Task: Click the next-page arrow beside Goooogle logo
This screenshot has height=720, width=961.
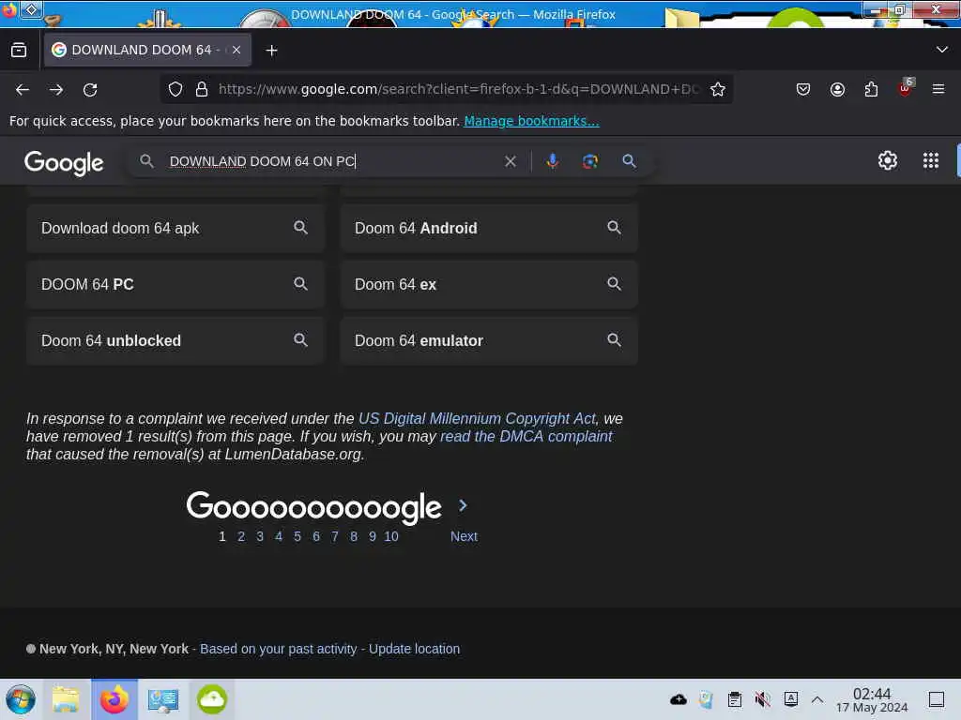Action: coord(463,505)
